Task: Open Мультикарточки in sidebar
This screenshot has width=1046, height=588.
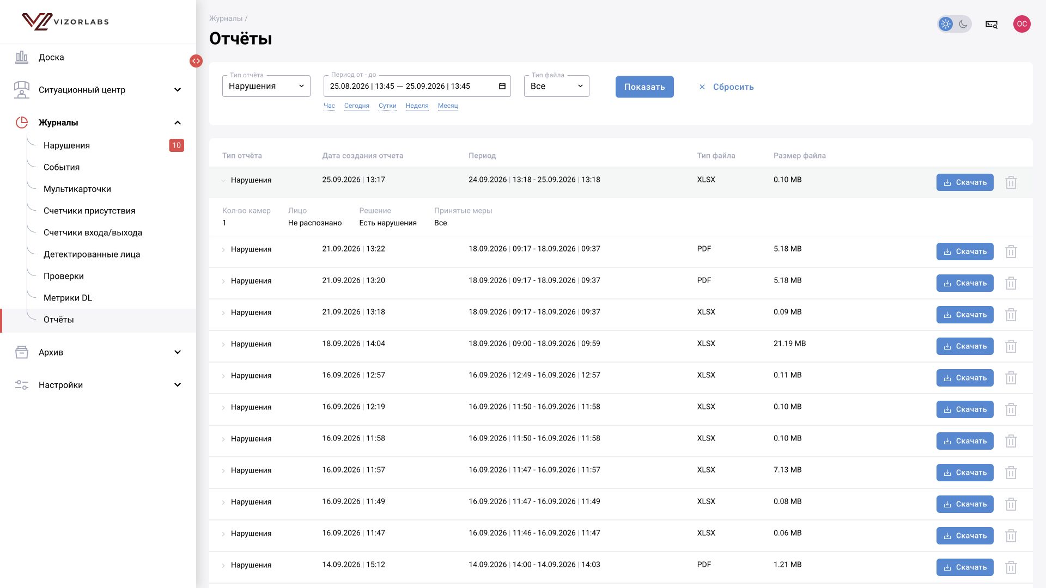Action: tap(77, 189)
